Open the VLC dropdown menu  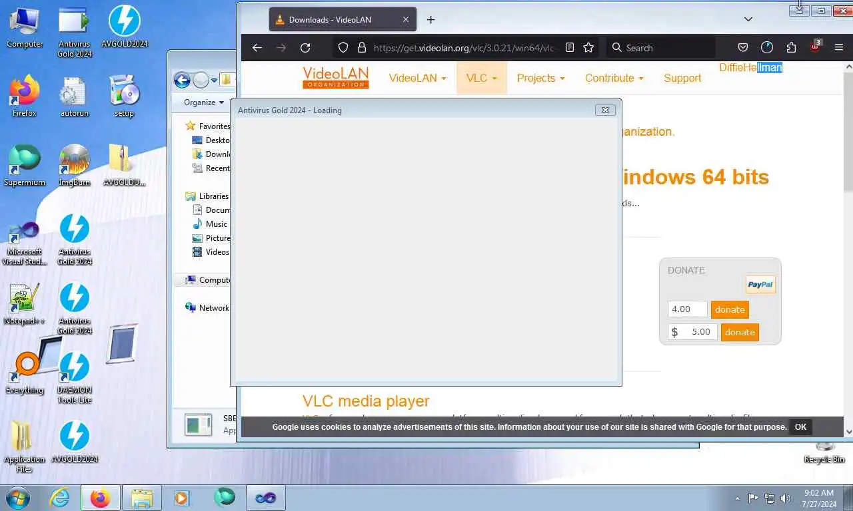point(481,78)
